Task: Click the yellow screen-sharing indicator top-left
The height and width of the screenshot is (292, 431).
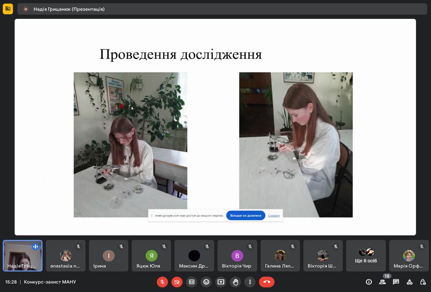Action: click(8, 8)
